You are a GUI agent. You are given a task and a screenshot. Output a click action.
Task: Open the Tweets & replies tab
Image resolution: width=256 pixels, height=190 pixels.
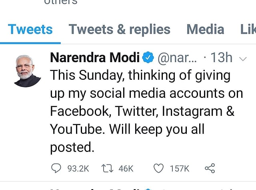coord(119,29)
